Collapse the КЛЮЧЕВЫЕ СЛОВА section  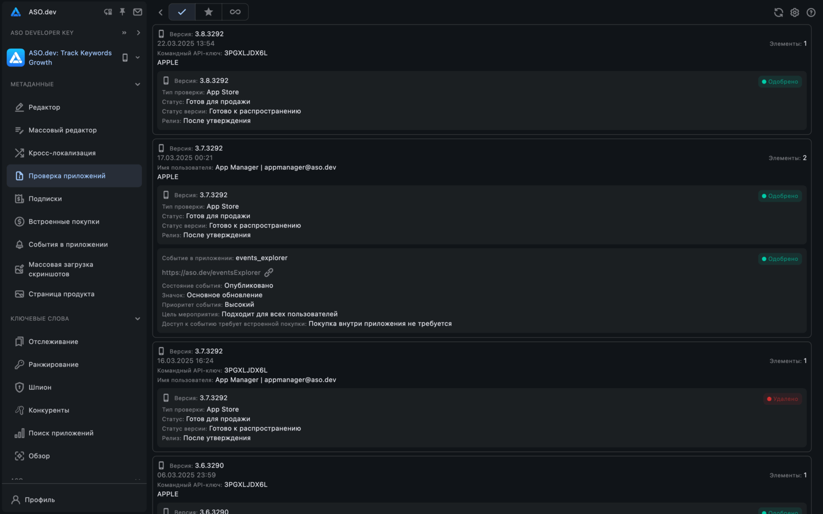(138, 319)
